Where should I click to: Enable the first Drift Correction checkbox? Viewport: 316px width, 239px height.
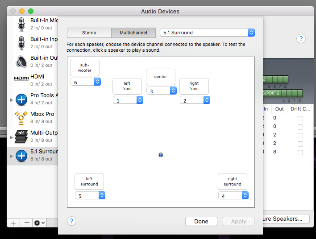pyautogui.click(x=300, y=118)
